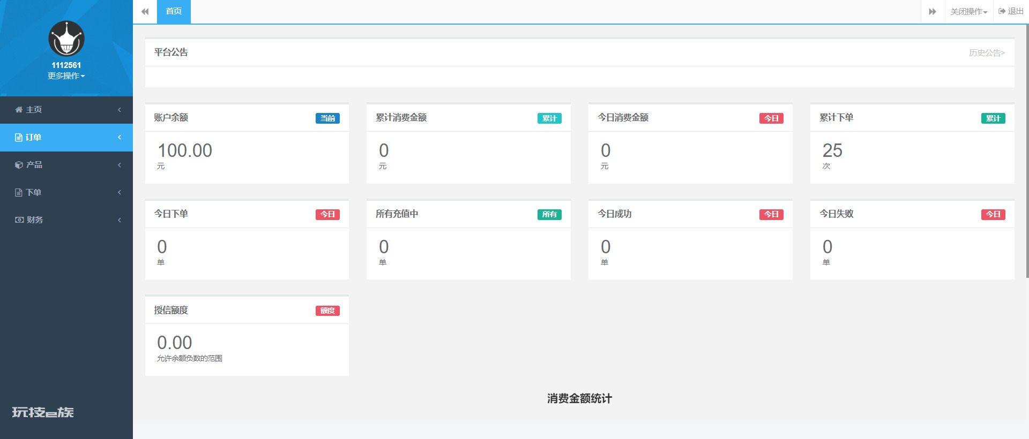Image resolution: width=1029 pixels, height=439 pixels.
Task: Open the 更多操作 dropdown under username
Action: (x=66, y=76)
